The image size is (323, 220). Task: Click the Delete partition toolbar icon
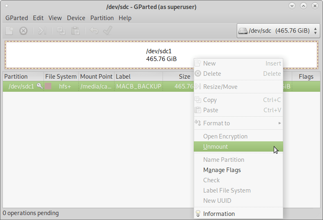click(23, 31)
